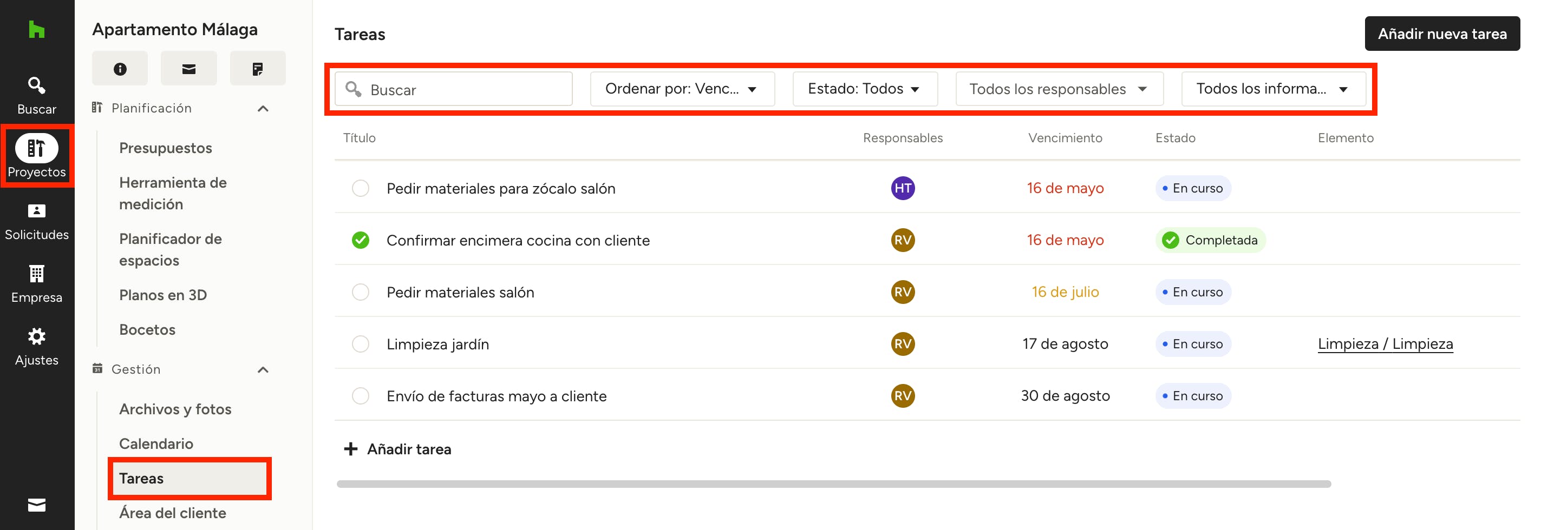Click the inbox icon at sidebar bottom

tap(36, 505)
